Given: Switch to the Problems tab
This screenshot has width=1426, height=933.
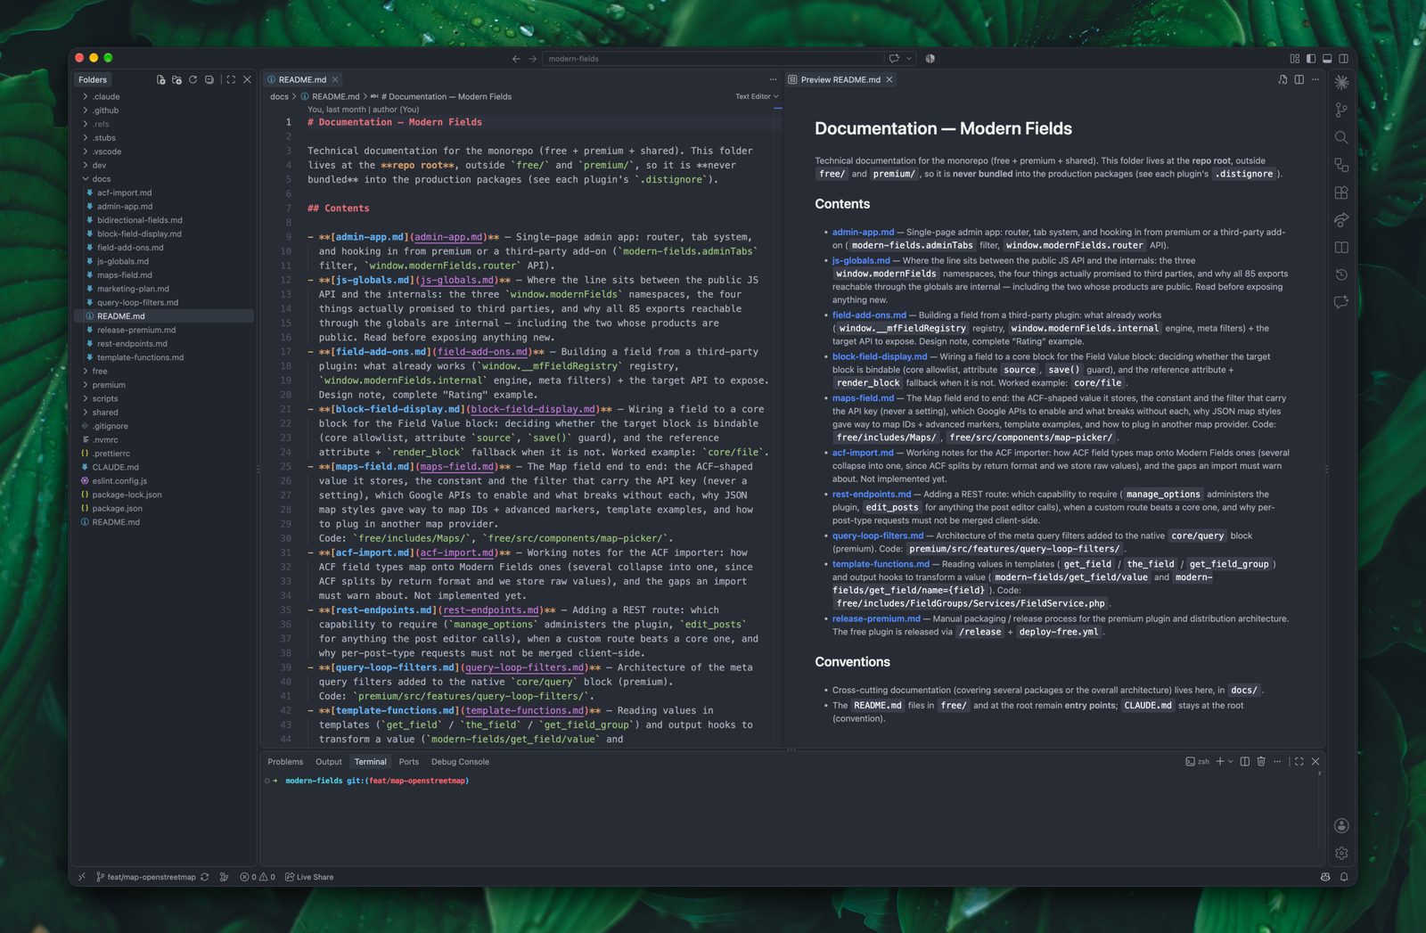Looking at the screenshot, I should point(285,762).
